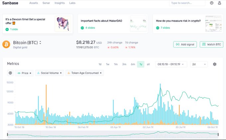
Task: Open the date range dropdown 08.10.18 - 09.10.19
Action: coord(171,64)
